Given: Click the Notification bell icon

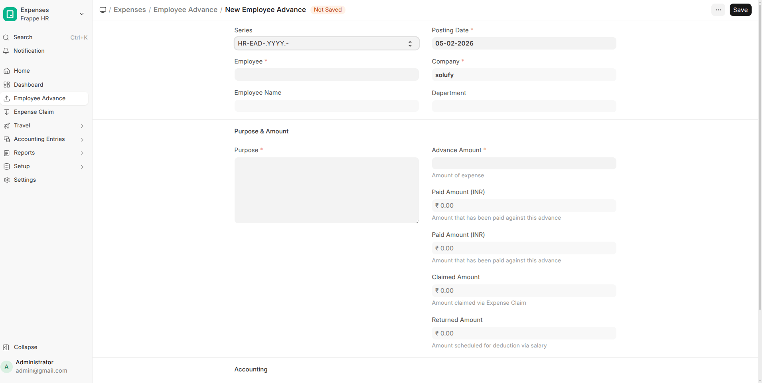Looking at the screenshot, I should pos(6,51).
